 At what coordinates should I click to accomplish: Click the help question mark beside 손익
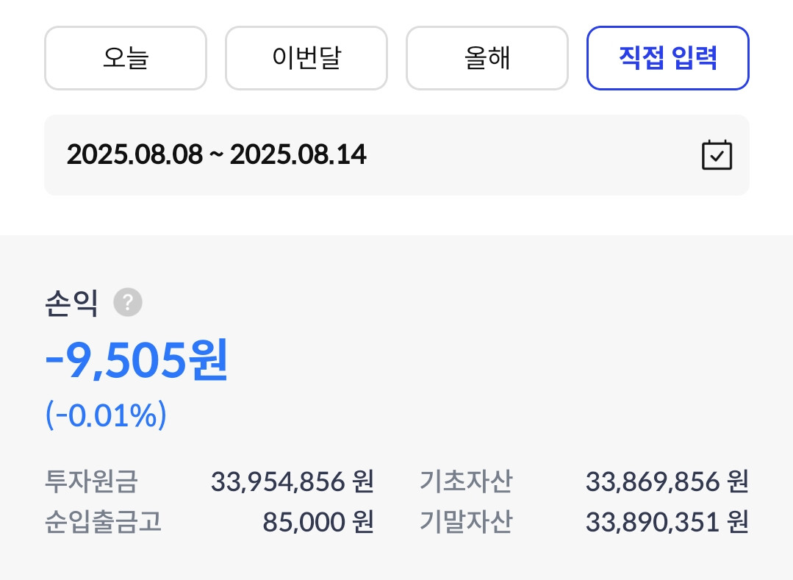pyautogui.click(x=128, y=302)
